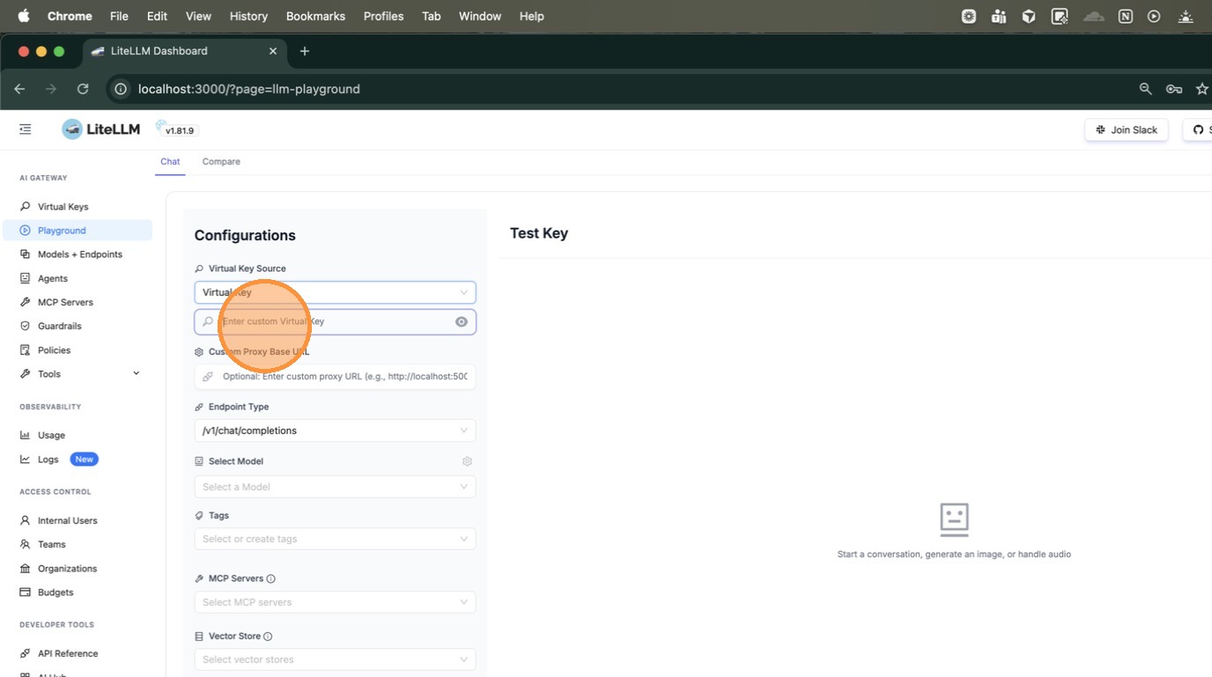Open the Tags dropdown

[x=335, y=539]
